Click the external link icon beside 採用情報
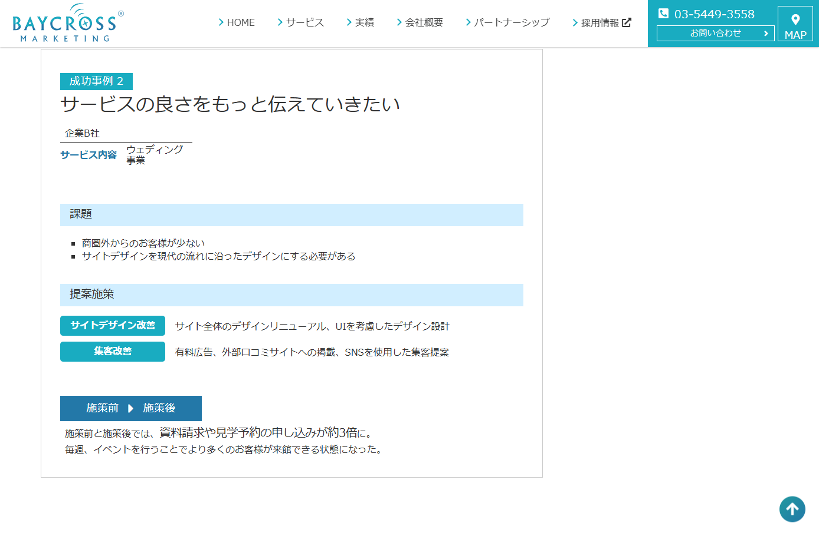This screenshot has width=819, height=536. coord(627,22)
